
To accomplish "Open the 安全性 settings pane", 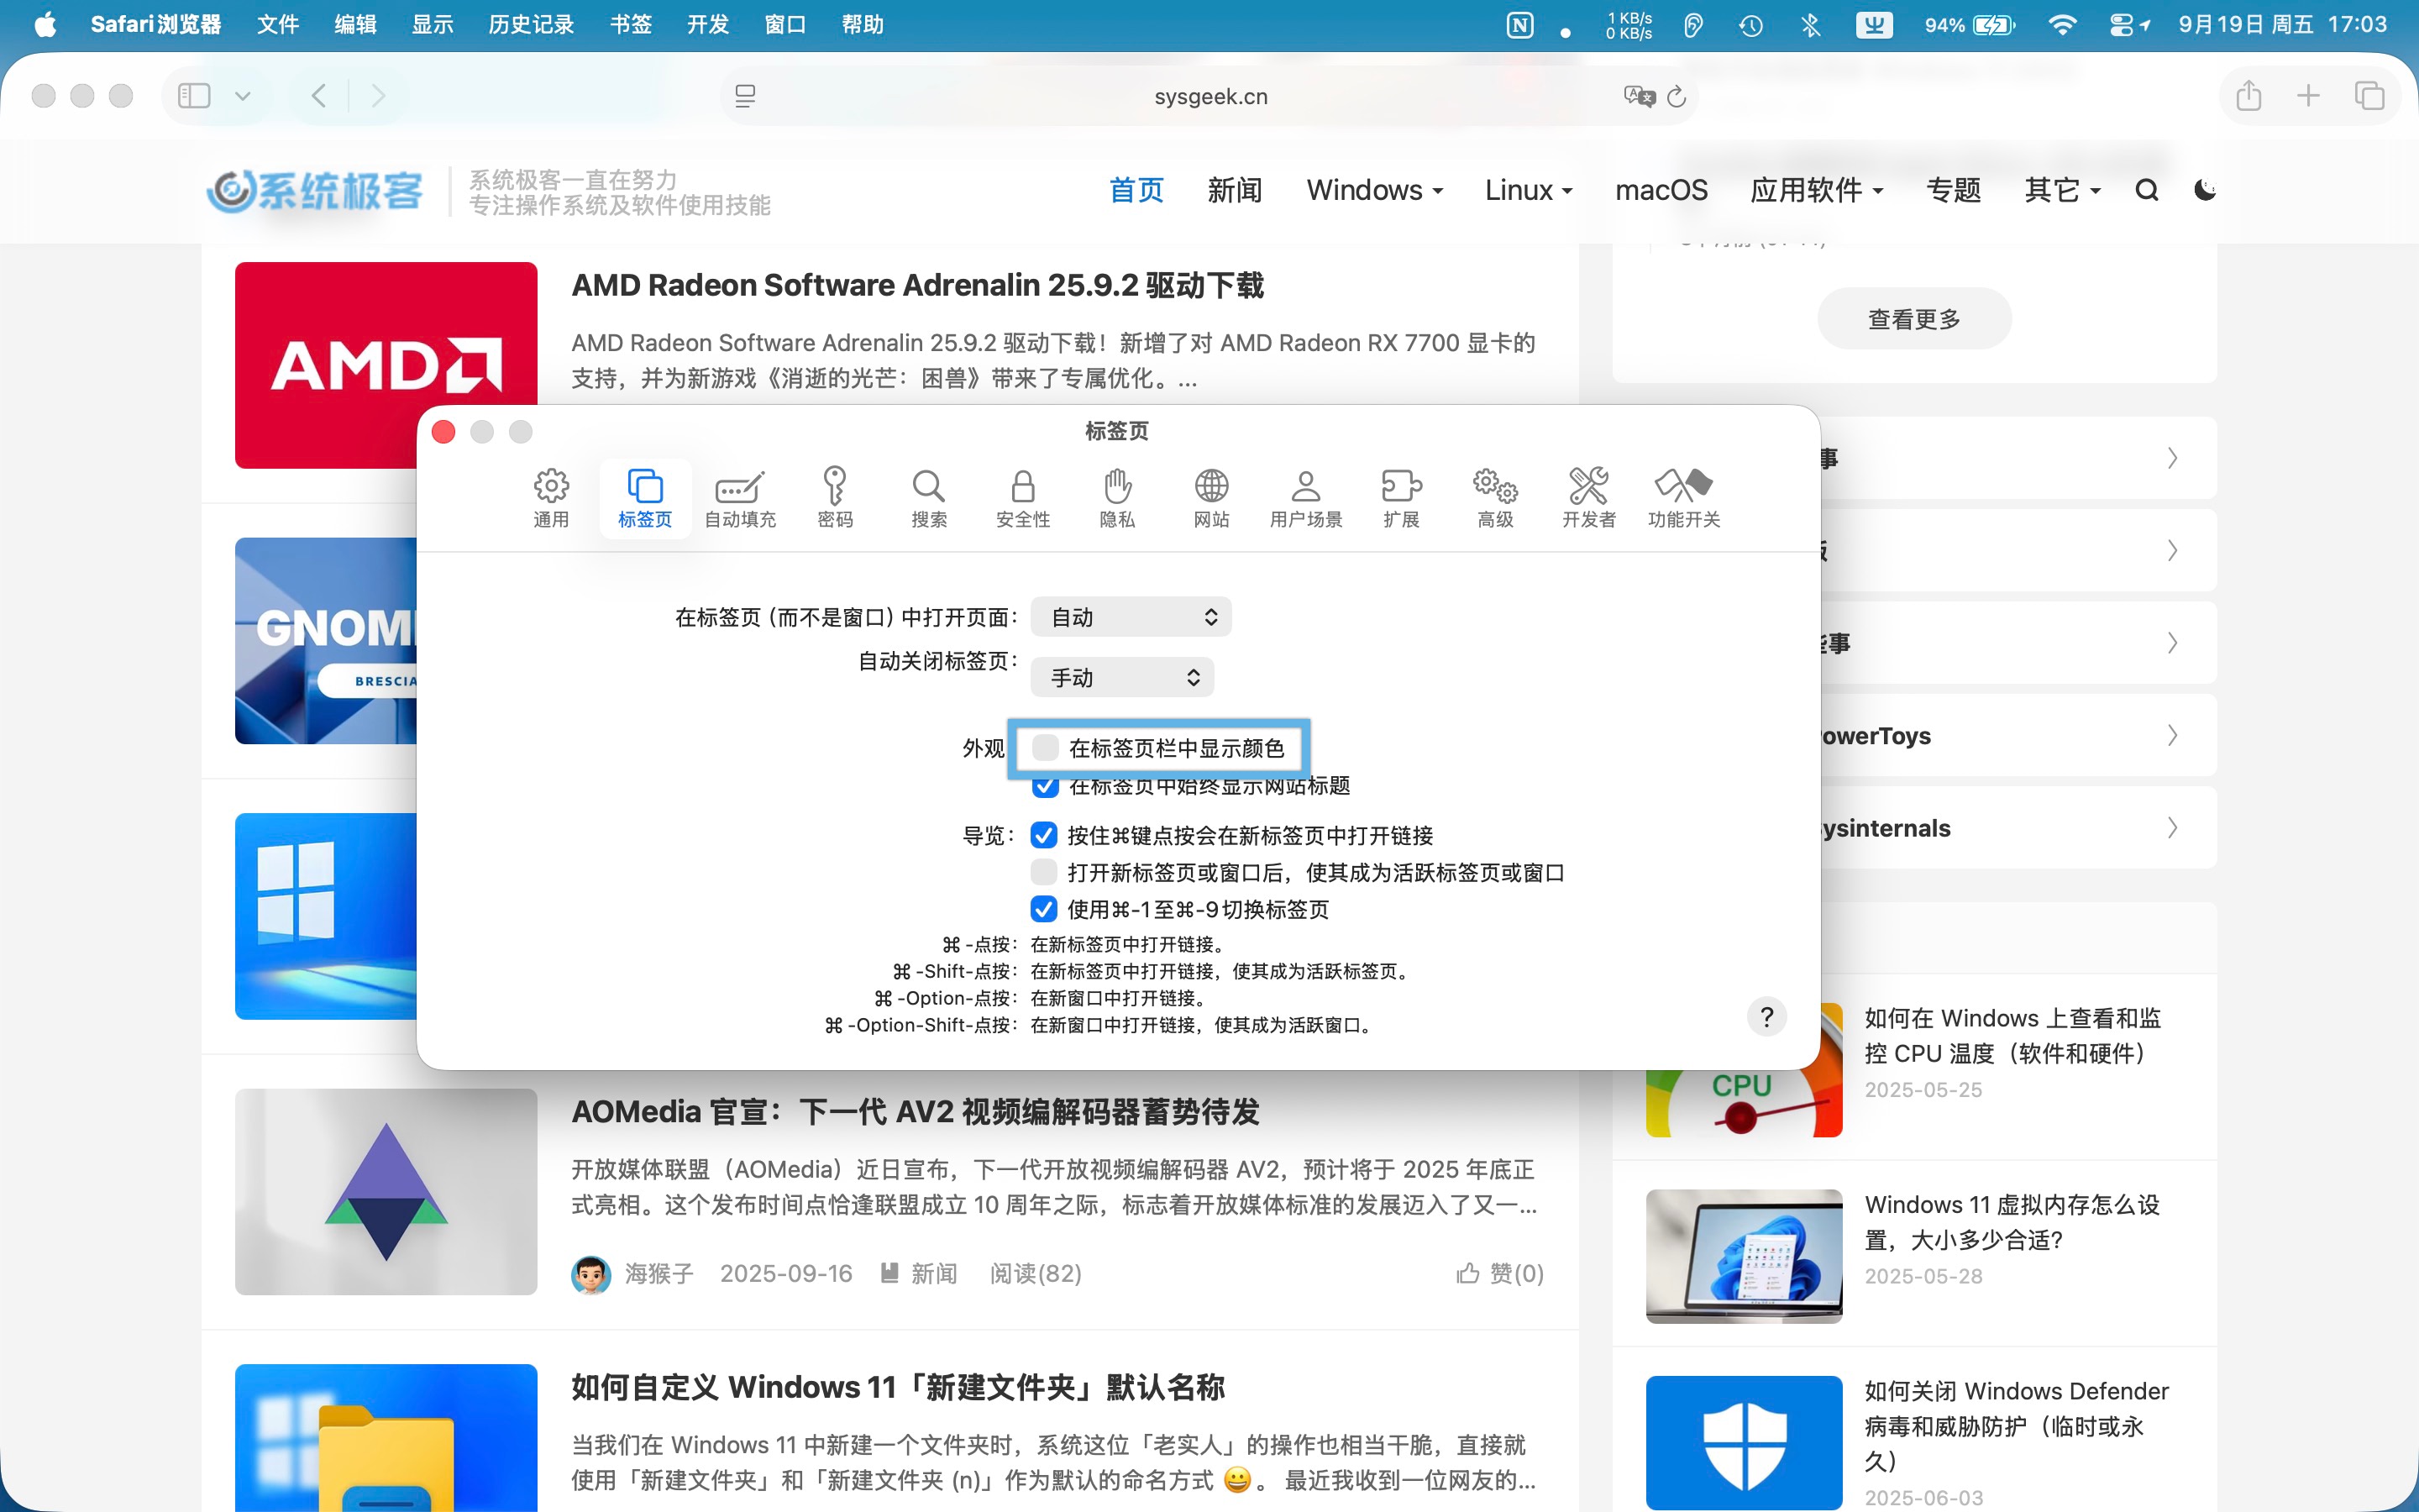I will click(1022, 498).
